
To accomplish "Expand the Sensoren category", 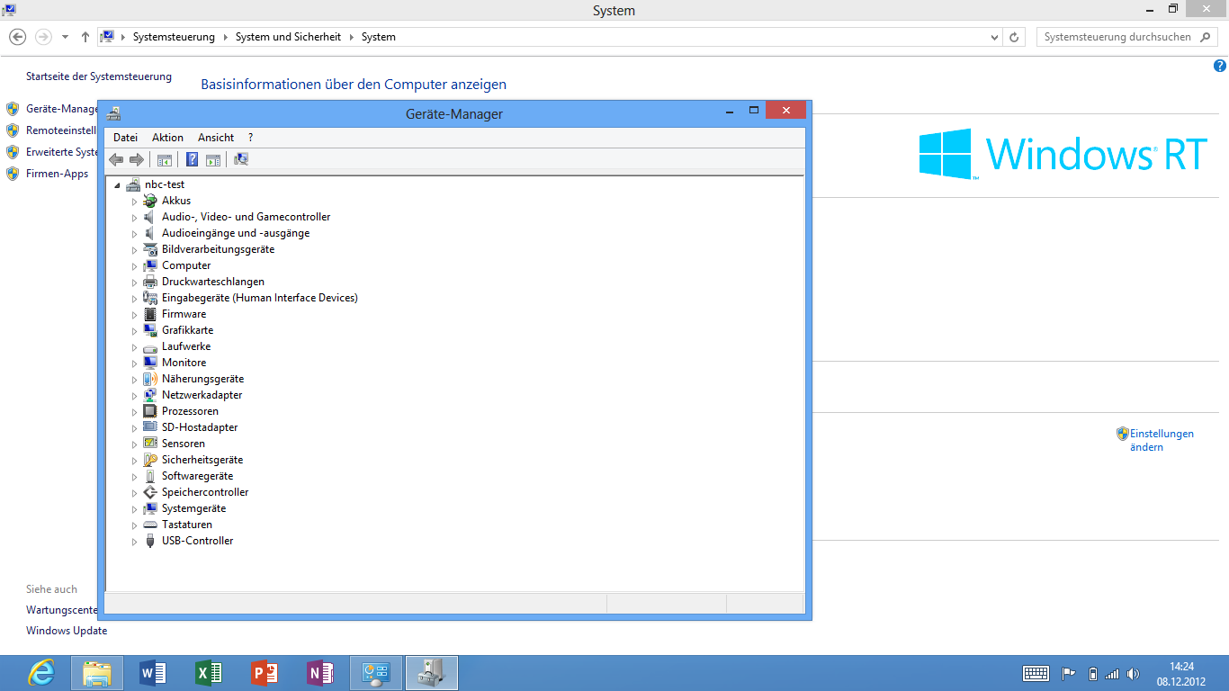I will coord(135,444).
